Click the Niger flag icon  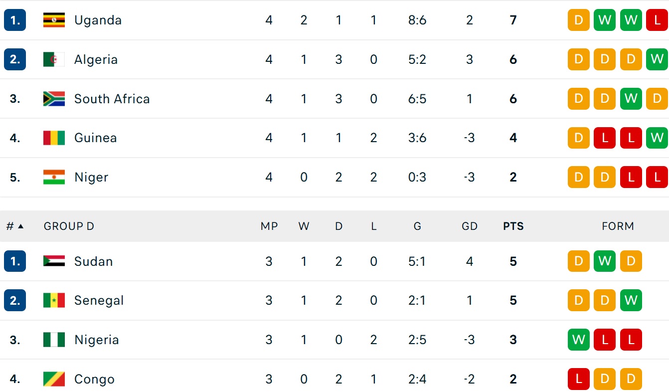pos(54,178)
